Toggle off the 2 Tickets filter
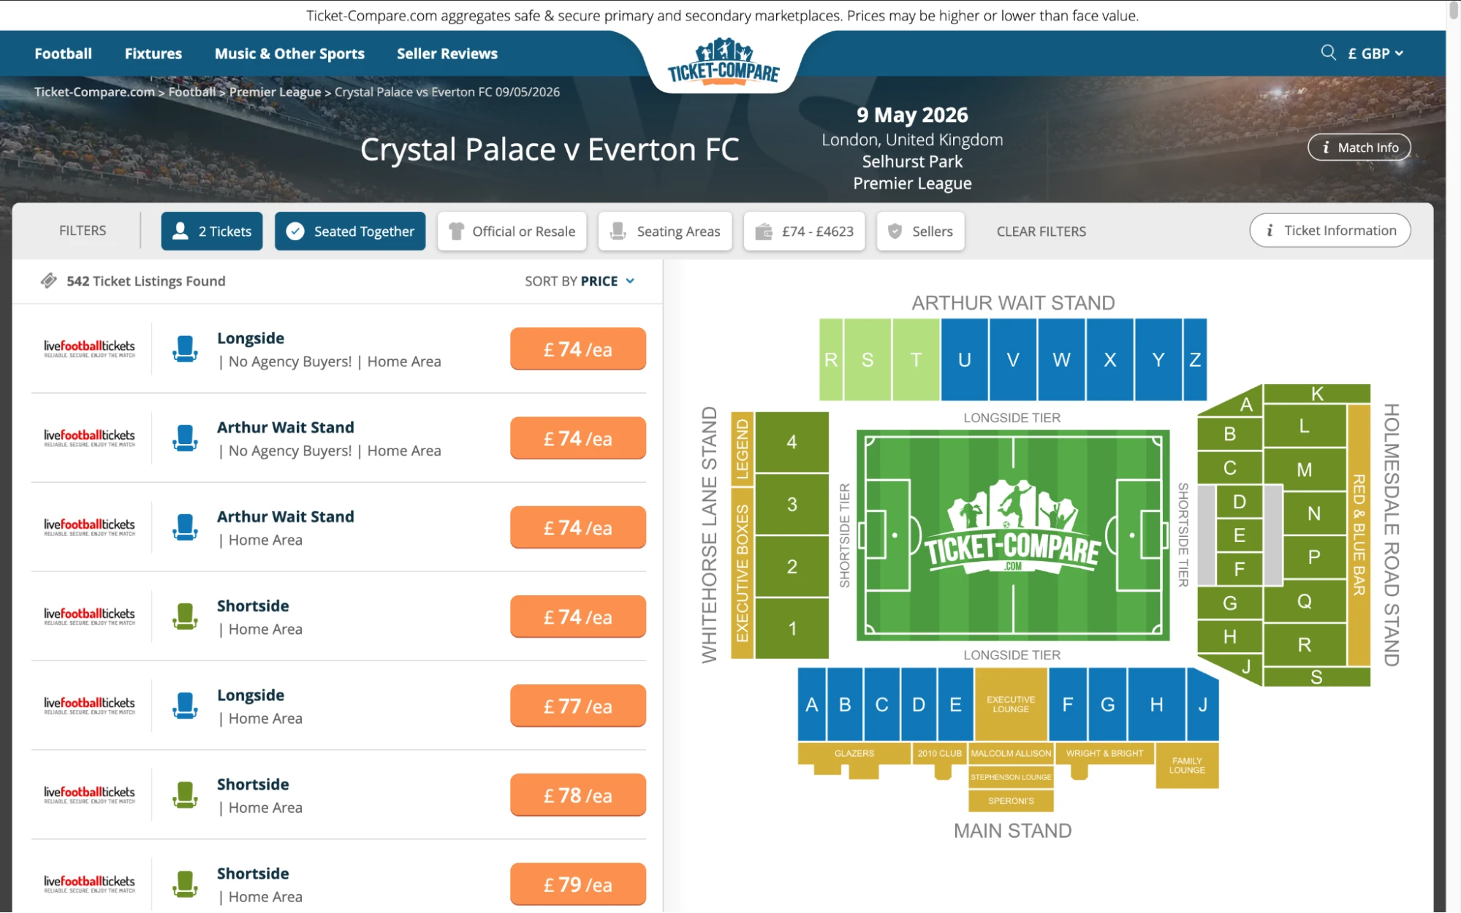 (x=212, y=231)
